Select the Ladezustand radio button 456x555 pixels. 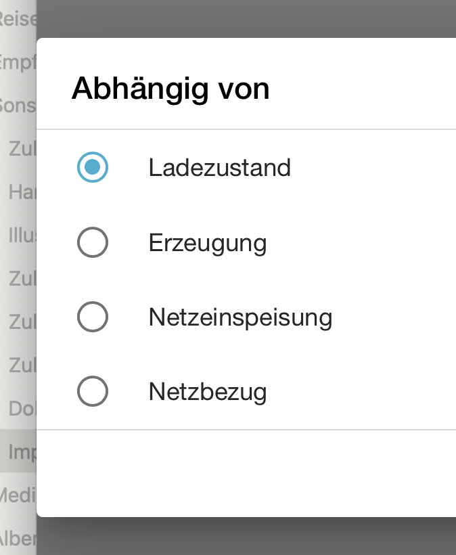[93, 167]
